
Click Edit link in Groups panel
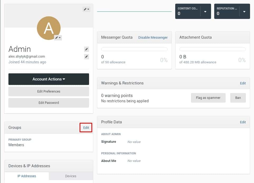[86, 128]
